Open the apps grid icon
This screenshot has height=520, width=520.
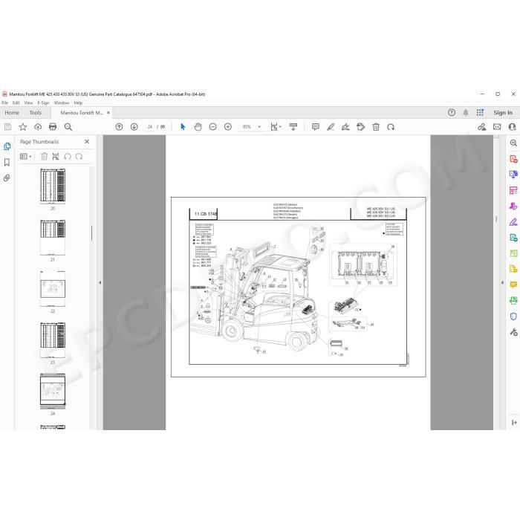[x=480, y=112]
